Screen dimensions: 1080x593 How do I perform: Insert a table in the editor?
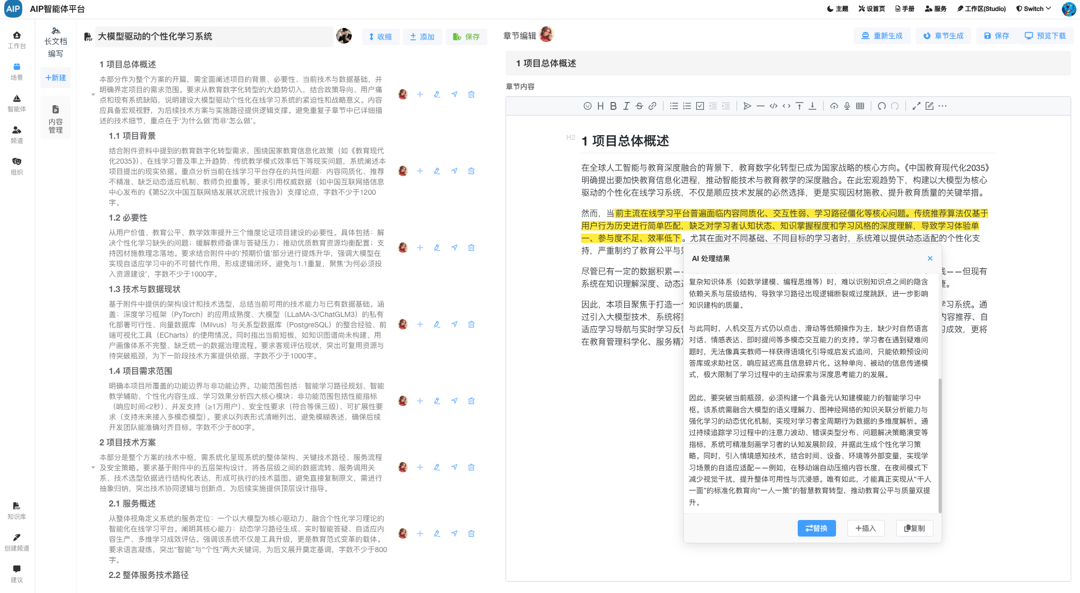pyautogui.click(x=860, y=106)
